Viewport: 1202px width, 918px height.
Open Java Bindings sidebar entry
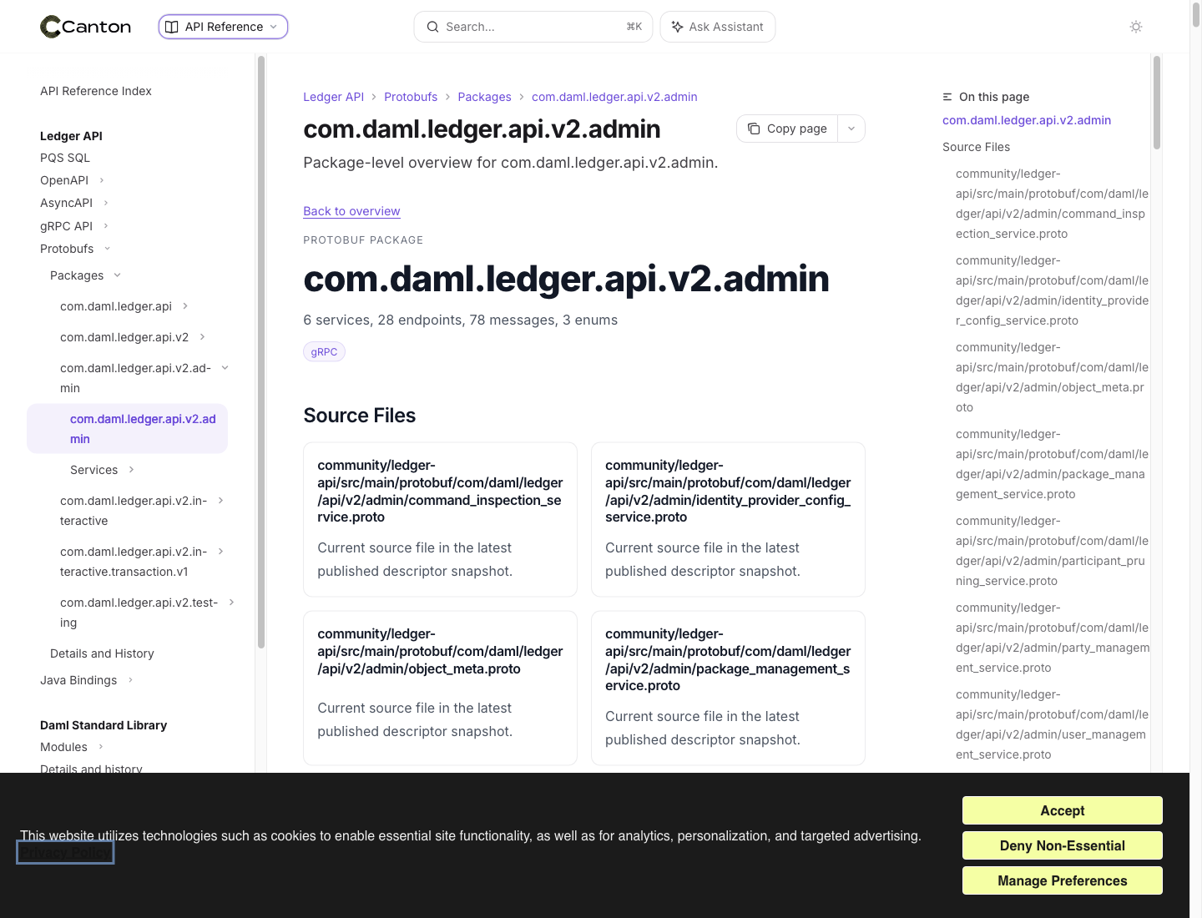(x=78, y=680)
